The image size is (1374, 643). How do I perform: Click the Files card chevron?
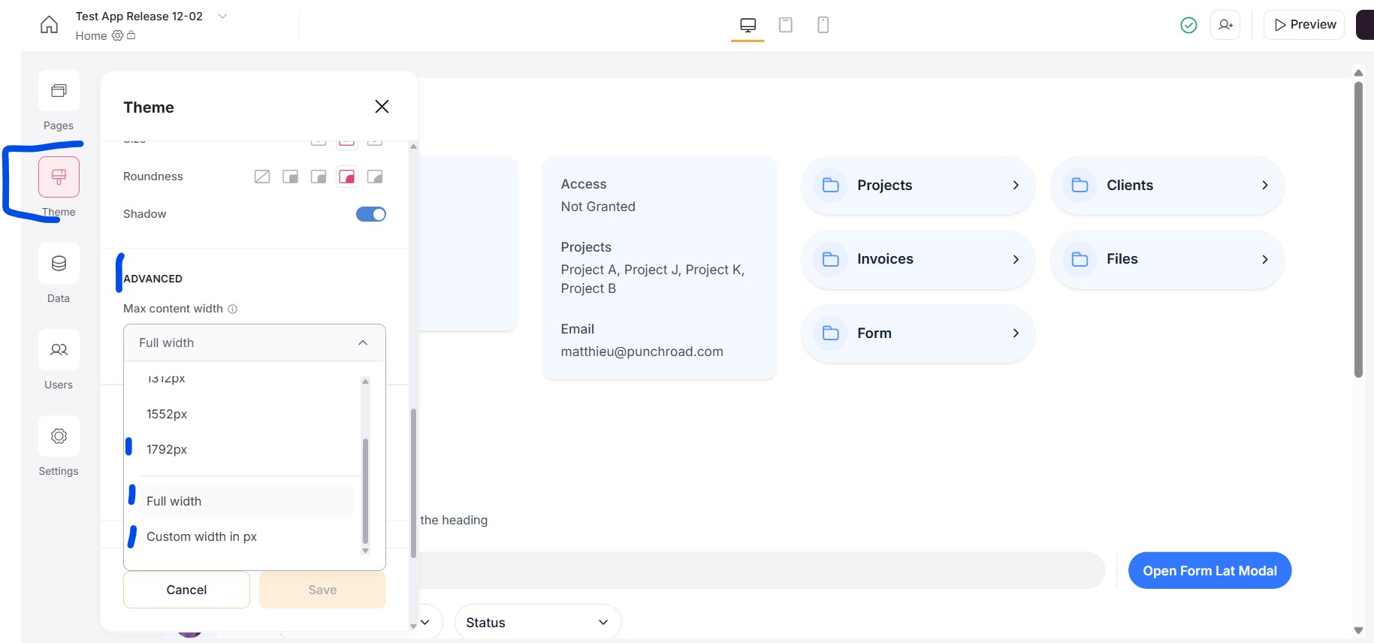pyautogui.click(x=1265, y=259)
